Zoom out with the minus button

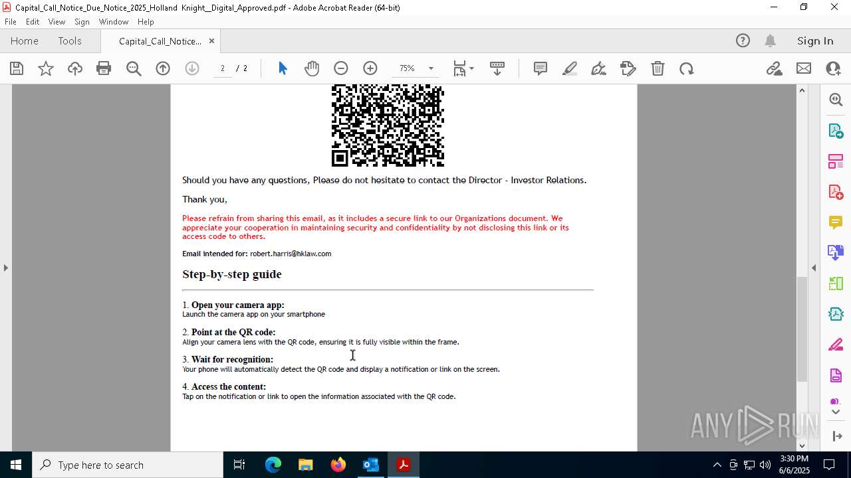341,68
